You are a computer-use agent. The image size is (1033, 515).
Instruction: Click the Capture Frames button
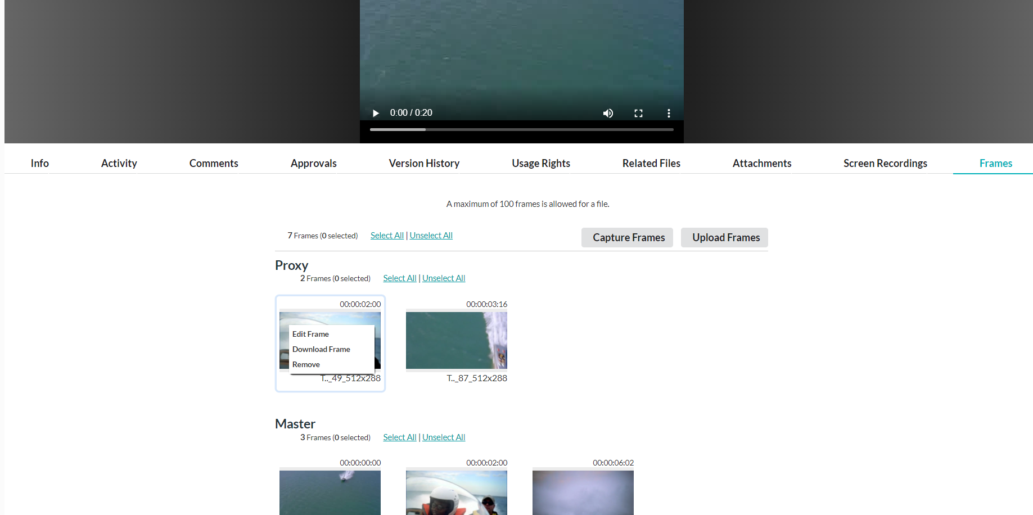[627, 237]
